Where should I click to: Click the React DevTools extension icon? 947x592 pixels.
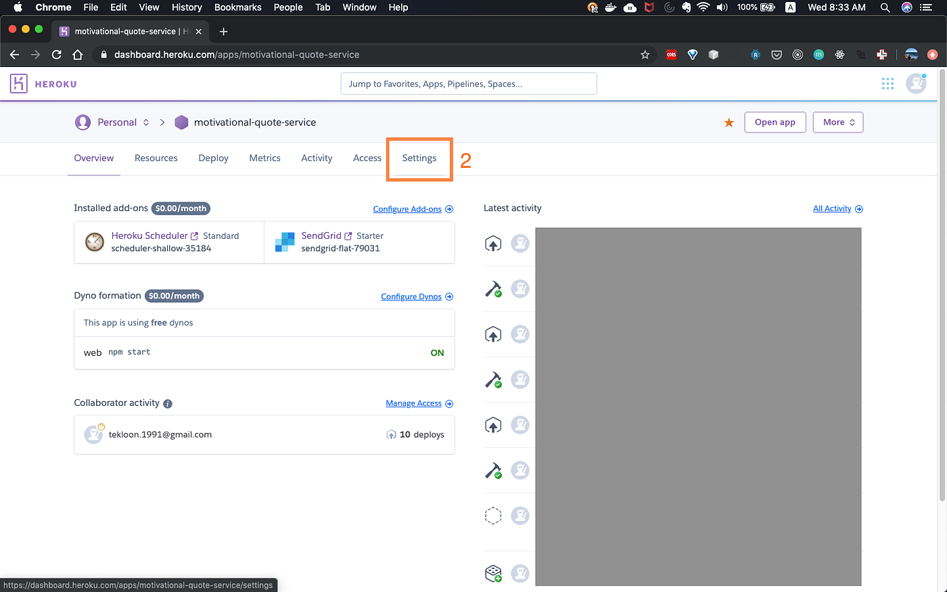click(x=839, y=55)
